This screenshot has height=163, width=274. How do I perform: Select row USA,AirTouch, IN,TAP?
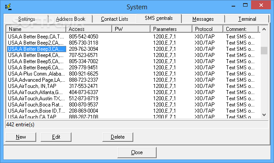pos(134,86)
